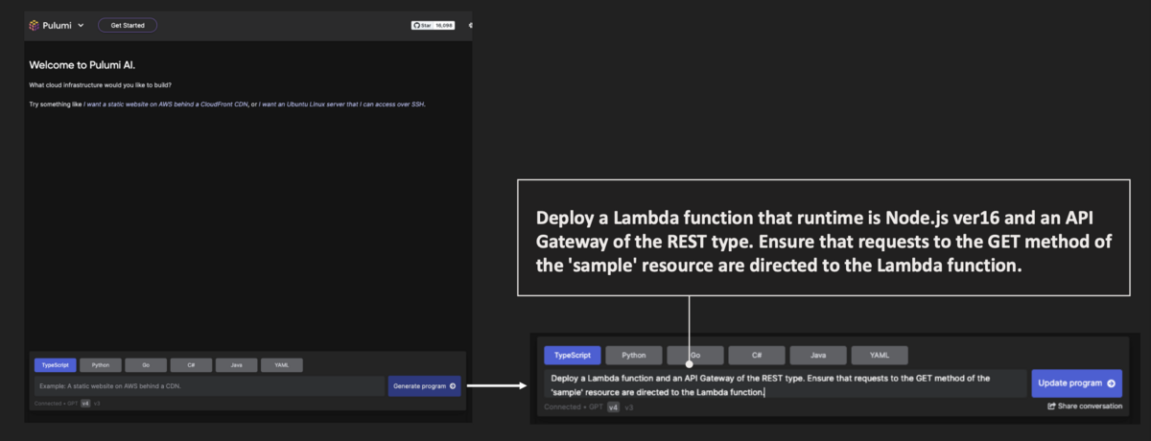1151x441 pixels.
Task: Expand the Pulumi dropdown chevron
Action: point(81,25)
